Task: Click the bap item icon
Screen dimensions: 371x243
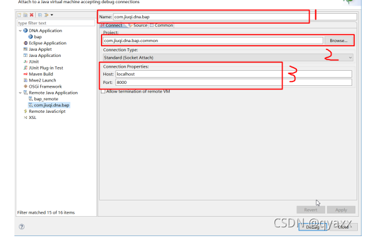Action: (x=31, y=37)
